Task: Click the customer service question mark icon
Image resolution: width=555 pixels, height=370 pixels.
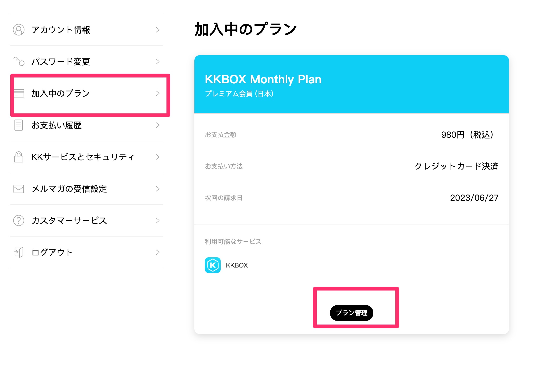Action: click(x=19, y=220)
